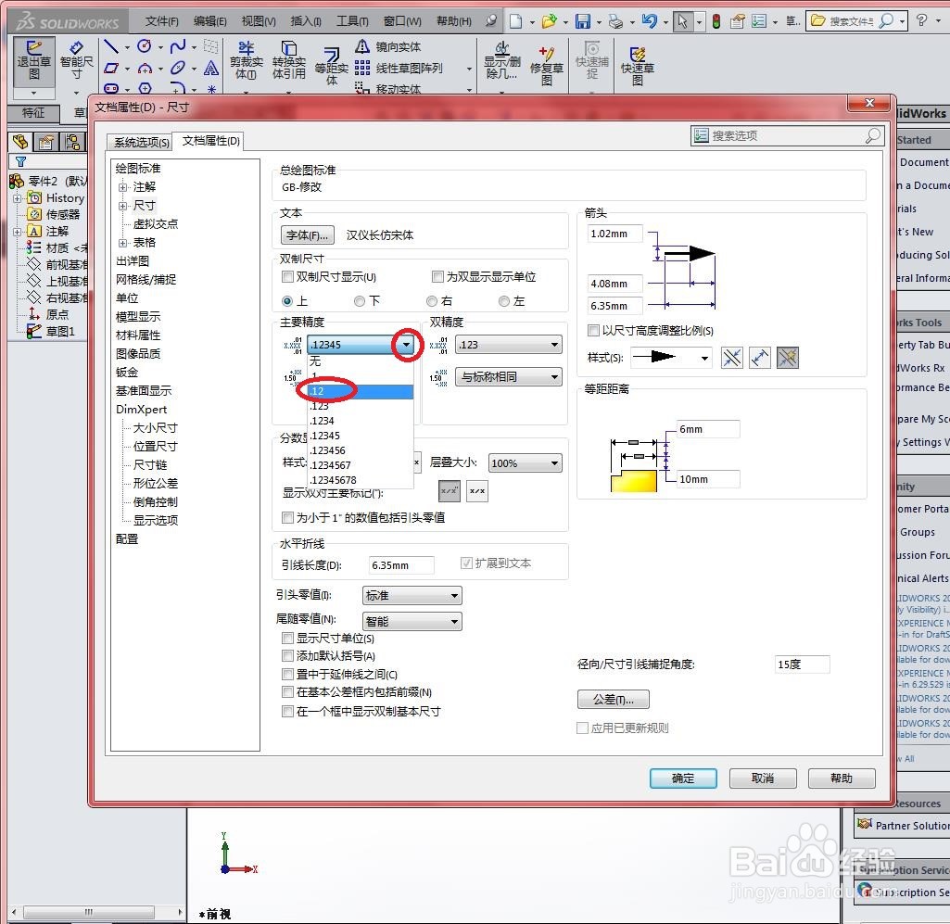Click the Linear Sketch Pattern (线性草图阵列) icon

[x=362, y=68]
